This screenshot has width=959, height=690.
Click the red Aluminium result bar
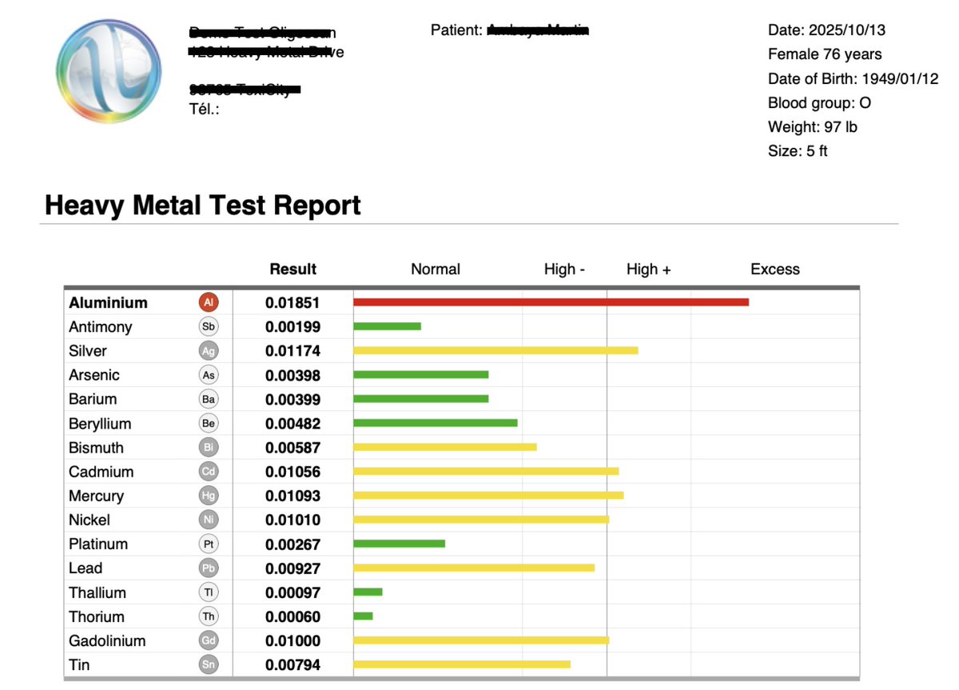coord(551,302)
